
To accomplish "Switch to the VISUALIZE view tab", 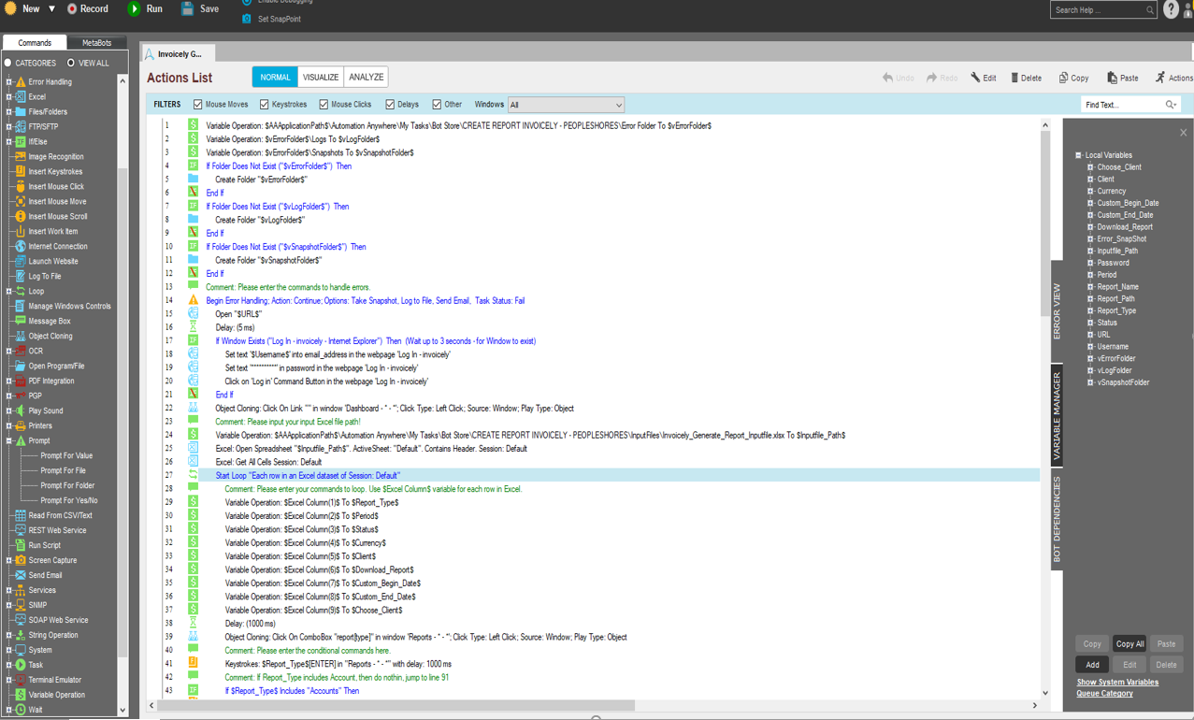I will point(321,78).
